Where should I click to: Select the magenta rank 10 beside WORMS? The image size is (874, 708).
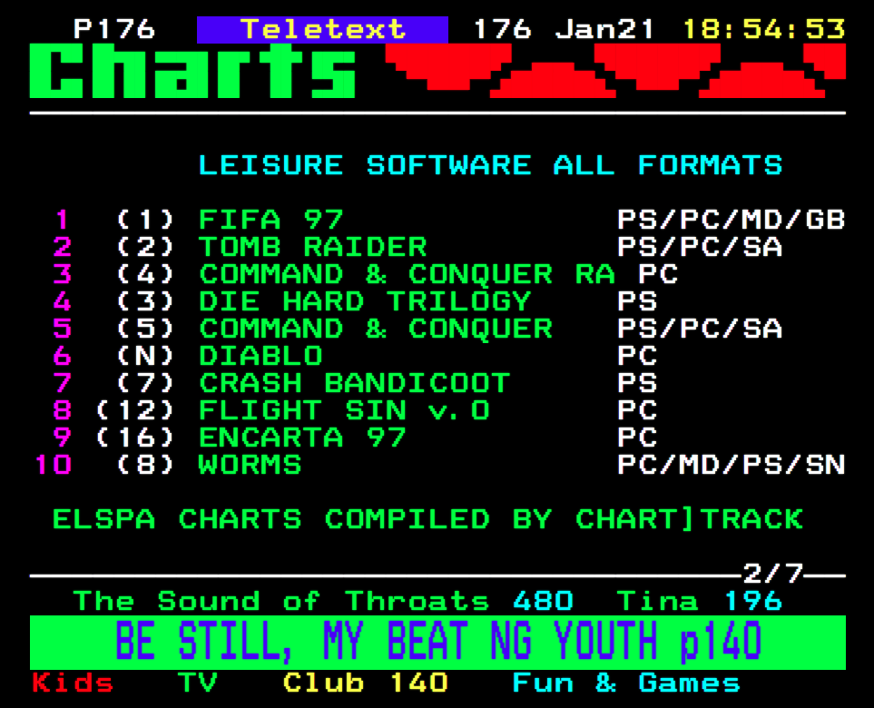(x=53, y=466)
